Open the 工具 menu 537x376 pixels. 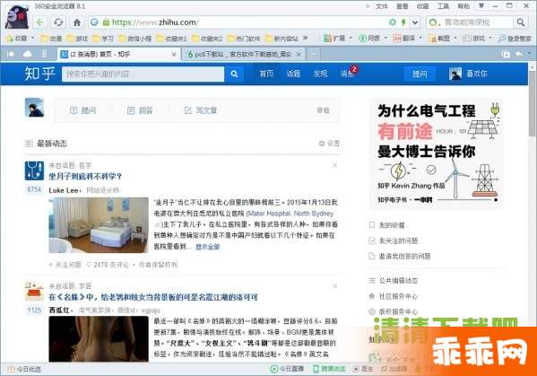tap(443, 6)
